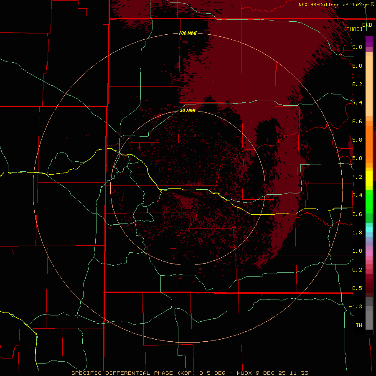Click the TH label on the legend
The height and width of the screenshot is (376, 376).
tap(359, 325)
